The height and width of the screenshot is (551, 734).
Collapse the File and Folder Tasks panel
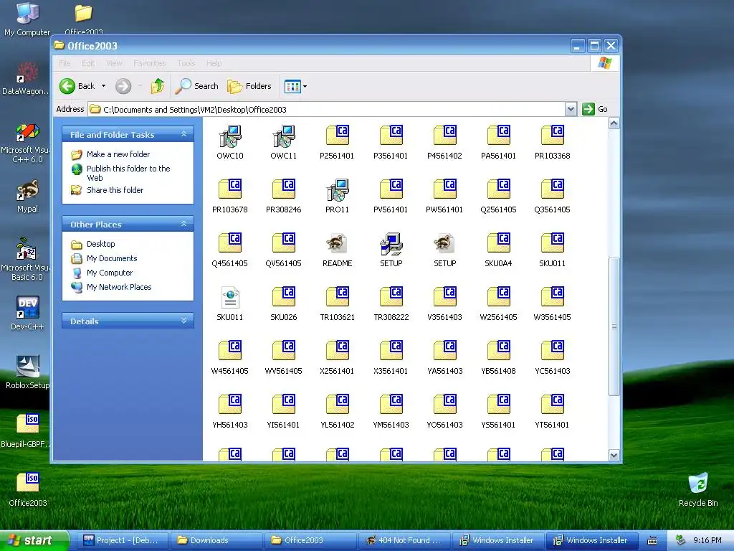[184, 134]
